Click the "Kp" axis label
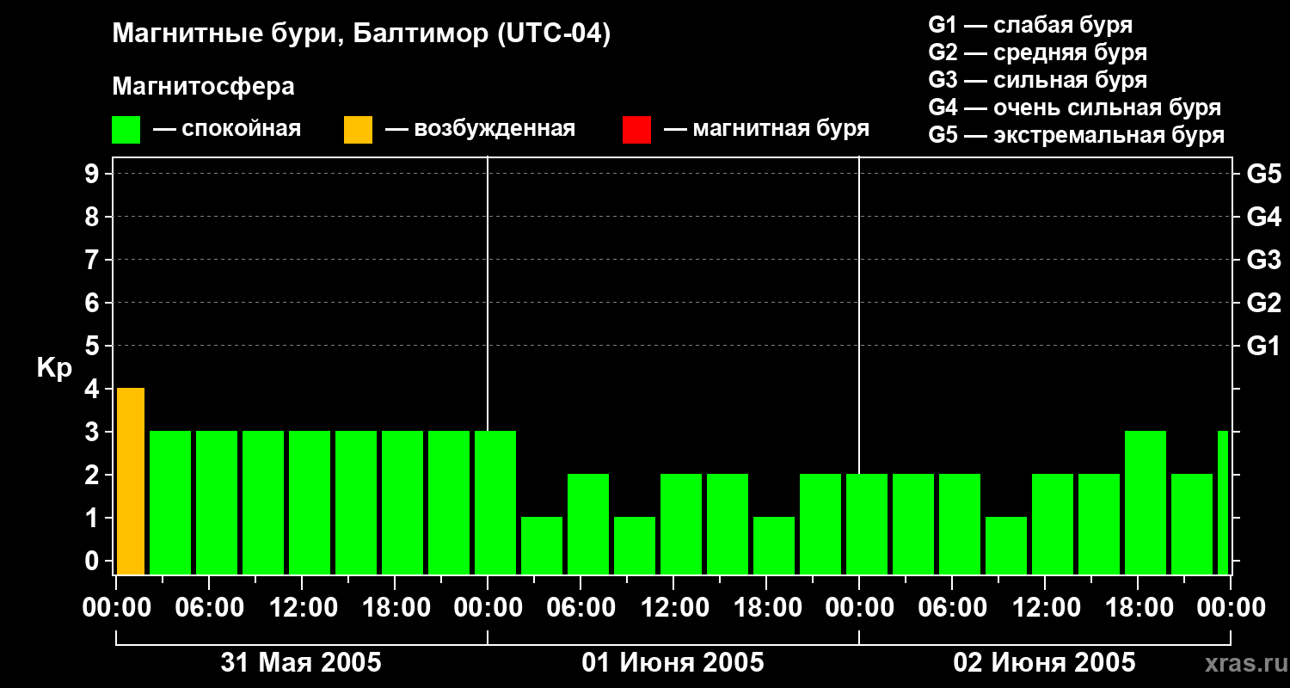 [x=54, y=368]
